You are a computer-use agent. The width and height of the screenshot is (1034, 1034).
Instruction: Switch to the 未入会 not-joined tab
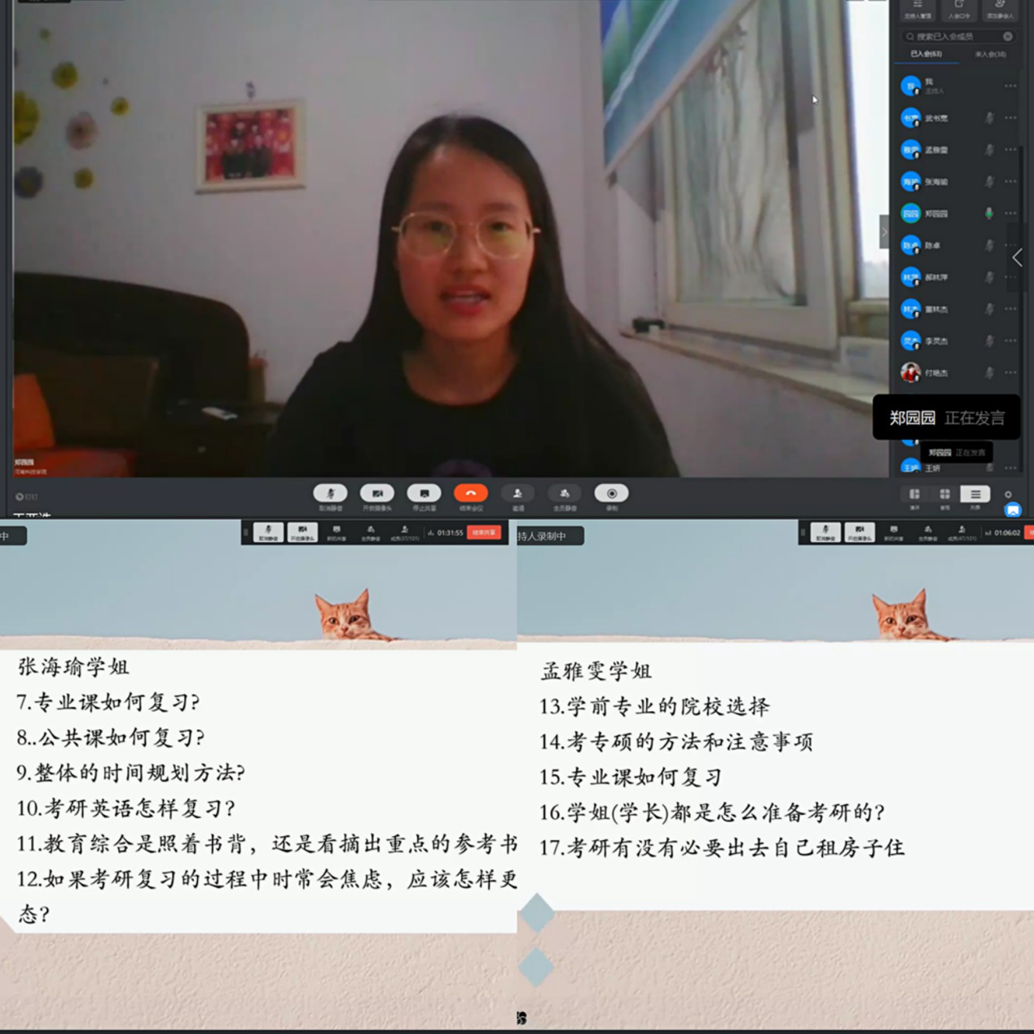pyautogui.click(x=990, y=55)
